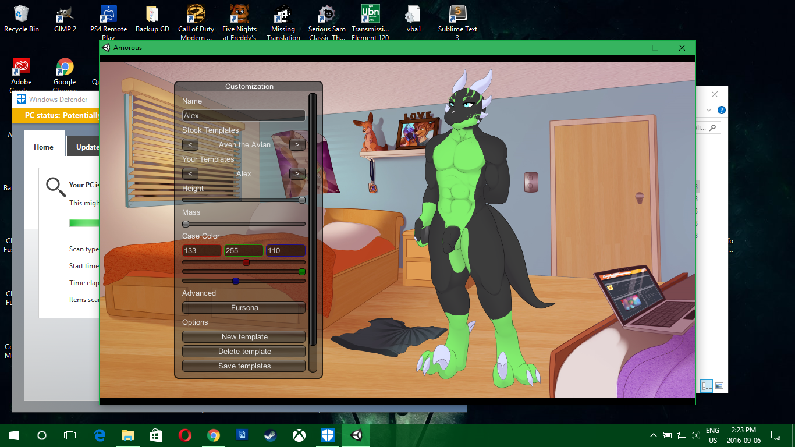Open the Backup GD shortcut
795x447 pixels.
coord(152,13)
